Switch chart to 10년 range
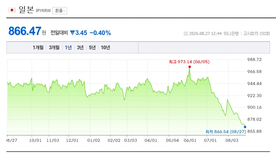This screenshot has height=158, width=276. 105,47
